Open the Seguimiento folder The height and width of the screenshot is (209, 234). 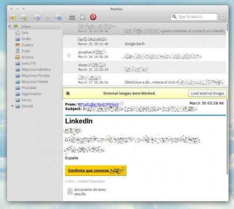[31, 94]
